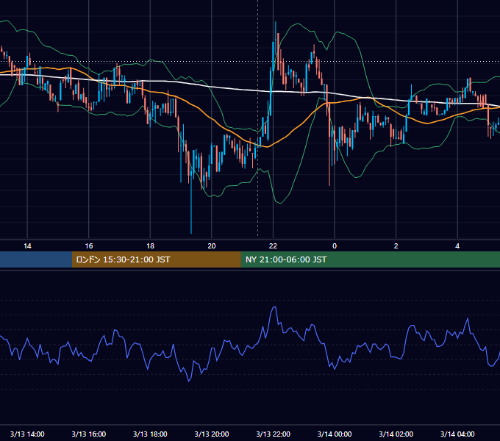Click the 2 hour label on price chart axis
Viewport: 500px width, 441px height.
[396, 246]
